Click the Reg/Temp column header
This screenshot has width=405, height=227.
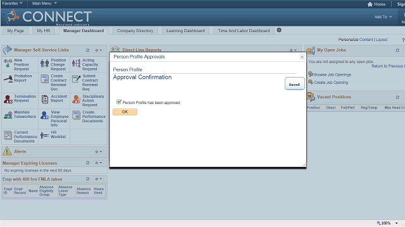click(x=369, y=108)
